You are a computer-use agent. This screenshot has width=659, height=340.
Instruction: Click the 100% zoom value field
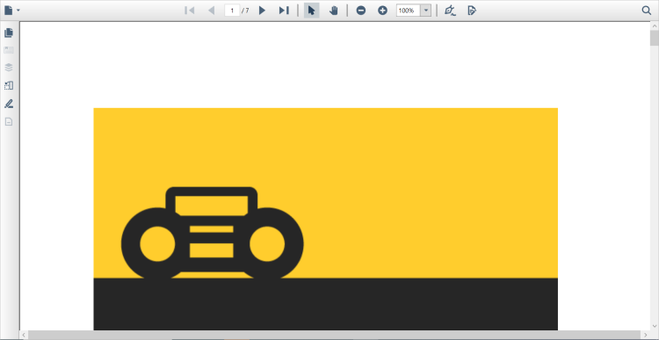click(x=408, y=11)
